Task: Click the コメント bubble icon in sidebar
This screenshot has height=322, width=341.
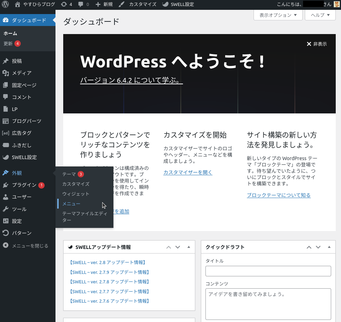Action: pyautogui.click(x=6, y=97)
